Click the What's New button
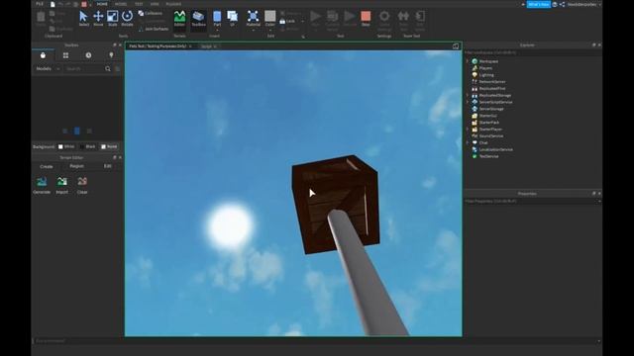This screenshot has width=634, height=356. pyautogui.click(x=538, y=4)
